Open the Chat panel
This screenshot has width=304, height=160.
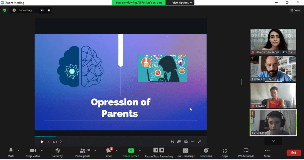(x=109, y=152)
